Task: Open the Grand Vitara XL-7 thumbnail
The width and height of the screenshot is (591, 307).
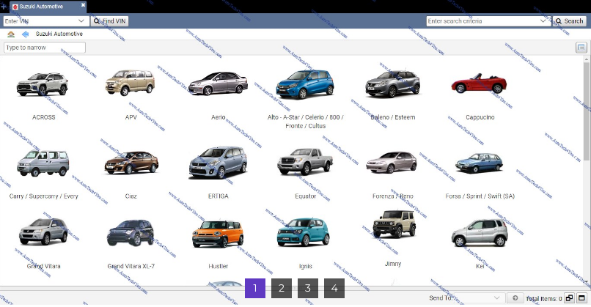Action: tap(131, 233)
